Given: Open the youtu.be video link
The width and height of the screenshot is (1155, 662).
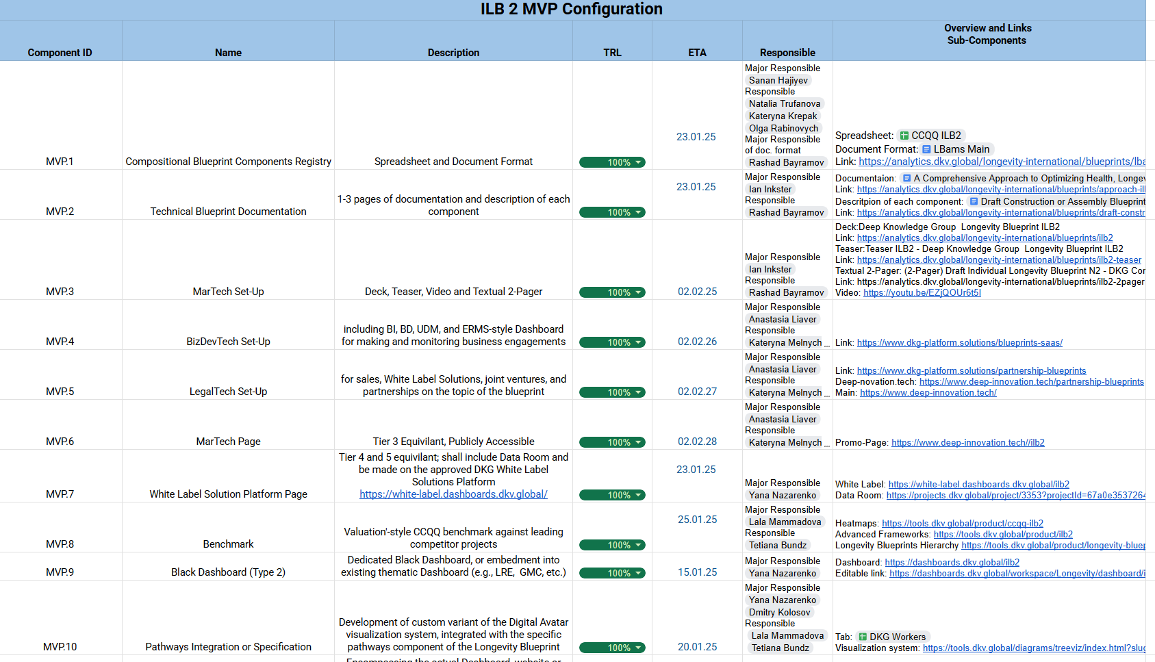Looking at the screenshot, I should coord(922,293).
